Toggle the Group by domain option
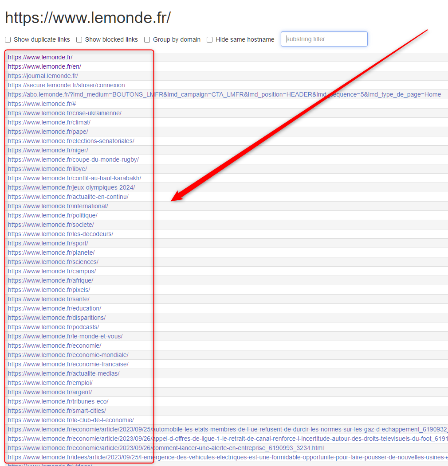 pyautogui.click(x=146, y=39)
